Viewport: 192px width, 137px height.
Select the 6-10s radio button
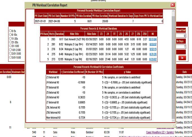[10, 34]
